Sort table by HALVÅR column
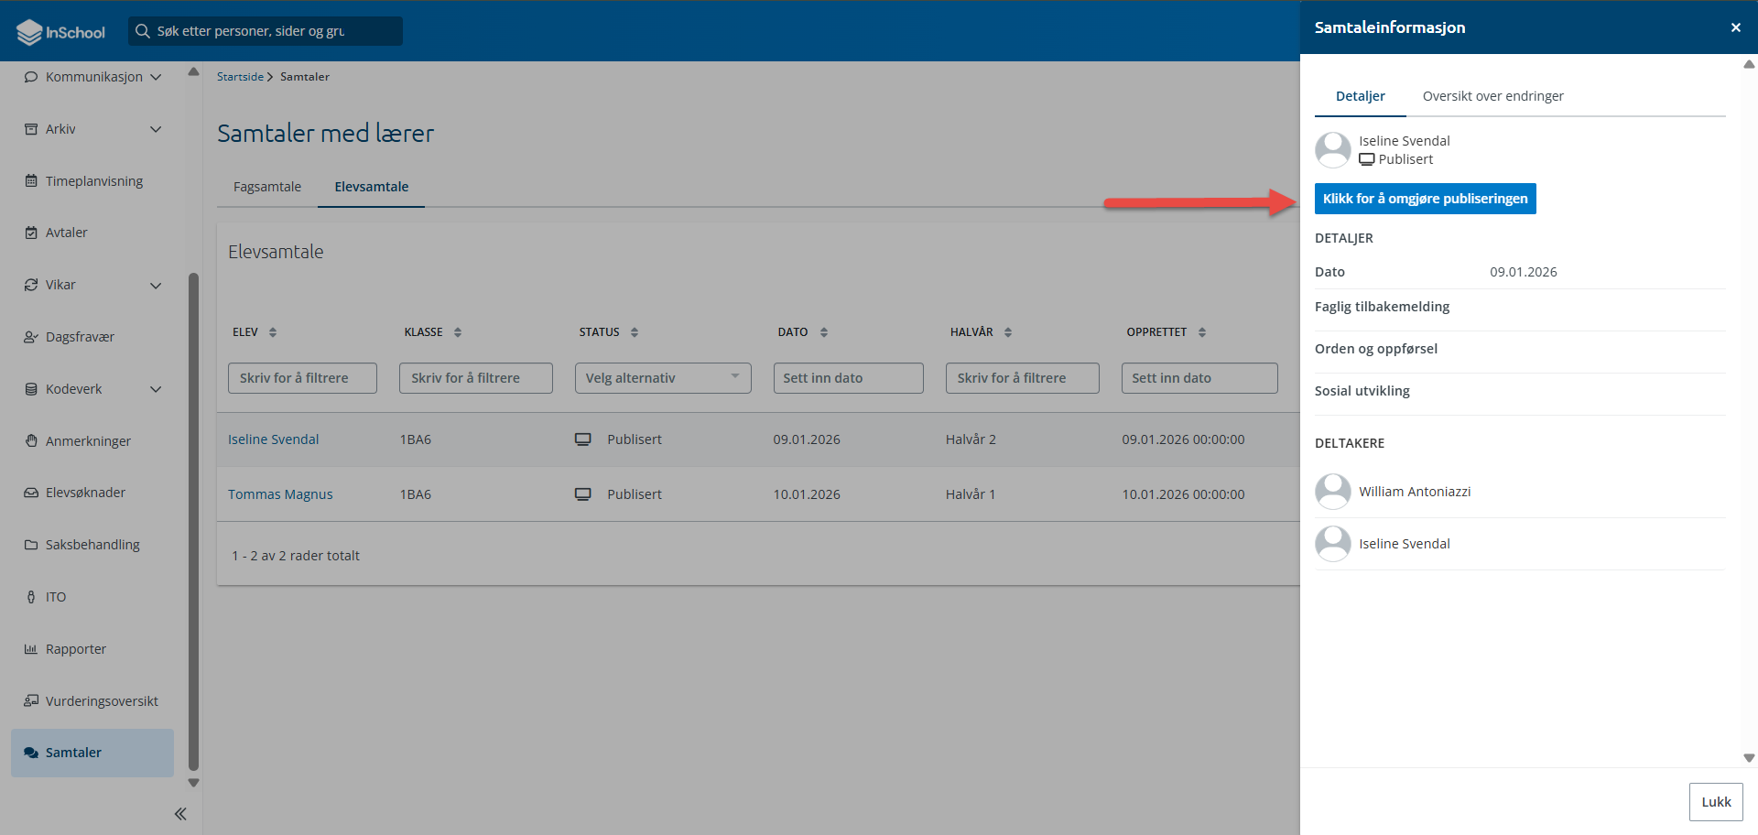This screenshot has height=835, width=1758. (1008, 332)
